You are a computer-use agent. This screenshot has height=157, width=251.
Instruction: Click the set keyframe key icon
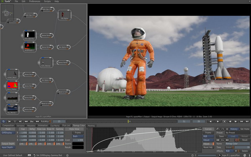(32, 121)
